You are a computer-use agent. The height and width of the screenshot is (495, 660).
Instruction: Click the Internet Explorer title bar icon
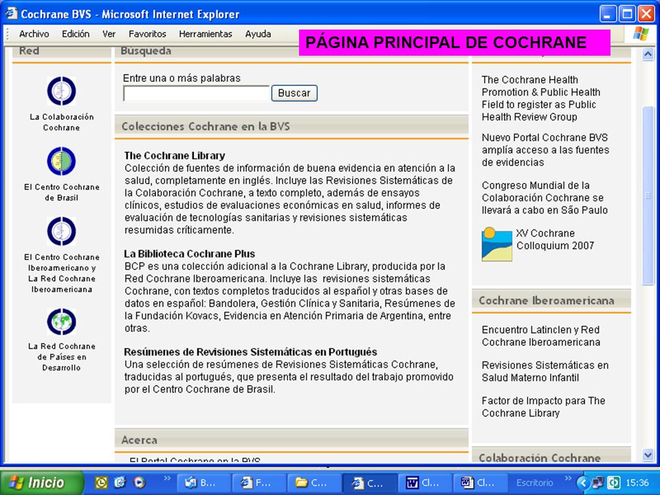(x=11, y=14)
